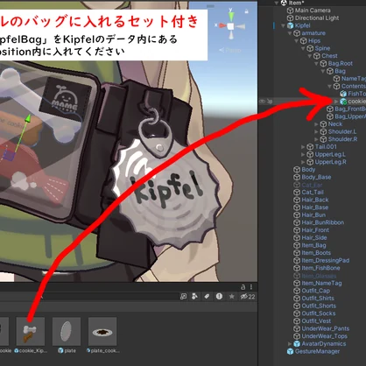Select the plate asset thumbnail
The height and width of the screenshot is (366, 366).
coord(67,331)
